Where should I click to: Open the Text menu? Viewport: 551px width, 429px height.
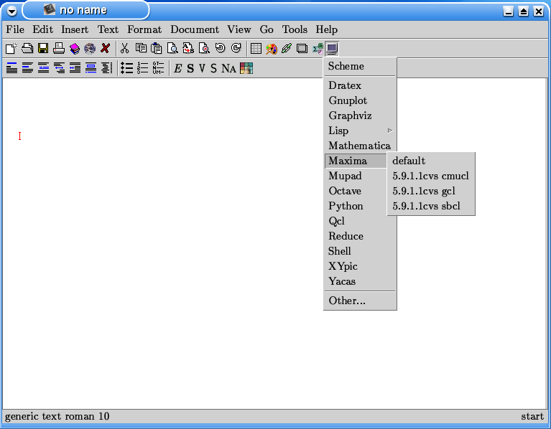[x=108, y=29]
